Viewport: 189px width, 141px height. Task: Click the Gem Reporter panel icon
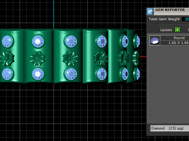[x=150, y=11]
